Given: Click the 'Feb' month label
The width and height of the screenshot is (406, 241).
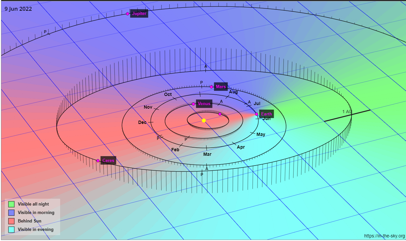Looking at the screenshot, I should [175, 150].
